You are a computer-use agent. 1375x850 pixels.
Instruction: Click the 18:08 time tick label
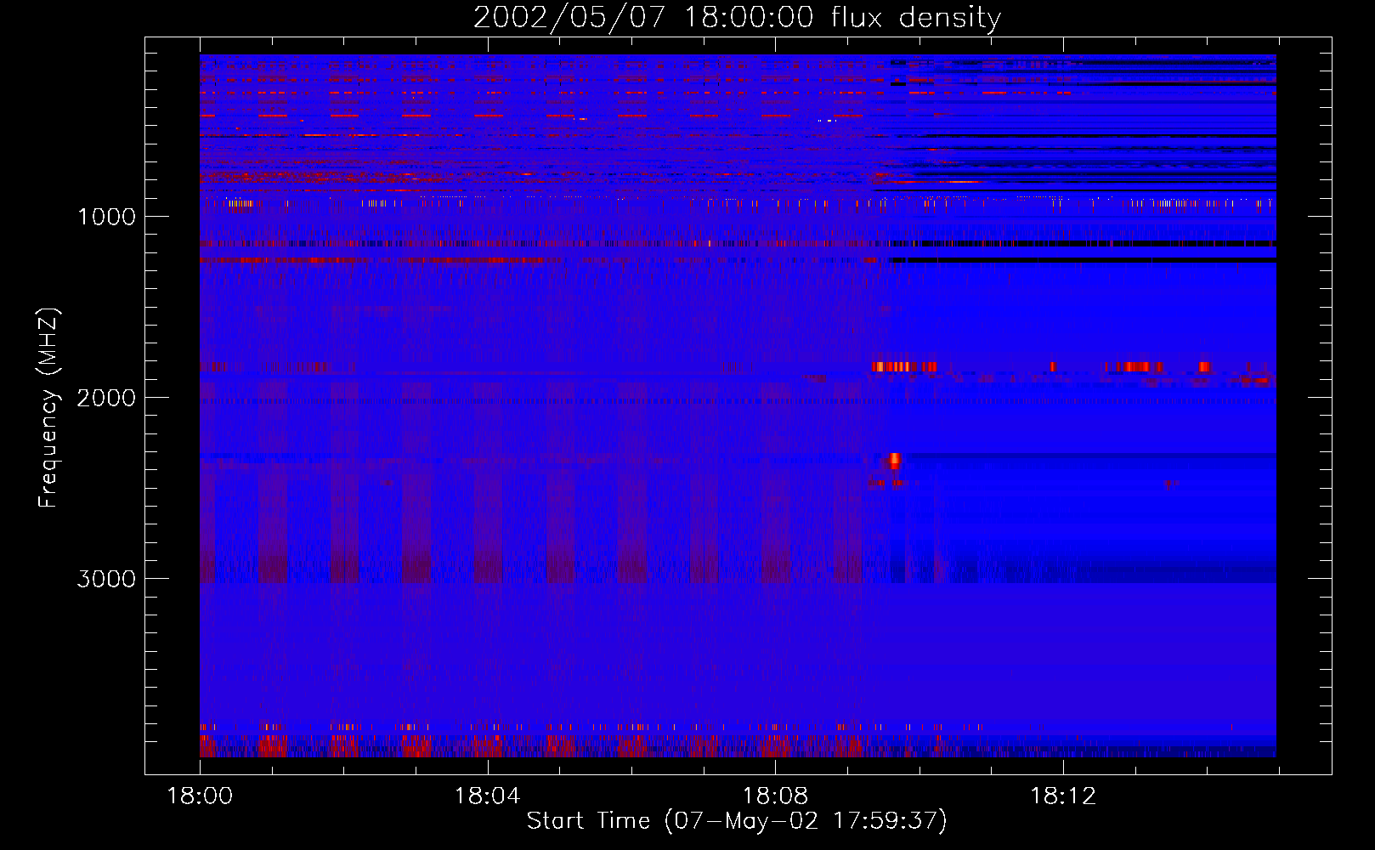775,796
